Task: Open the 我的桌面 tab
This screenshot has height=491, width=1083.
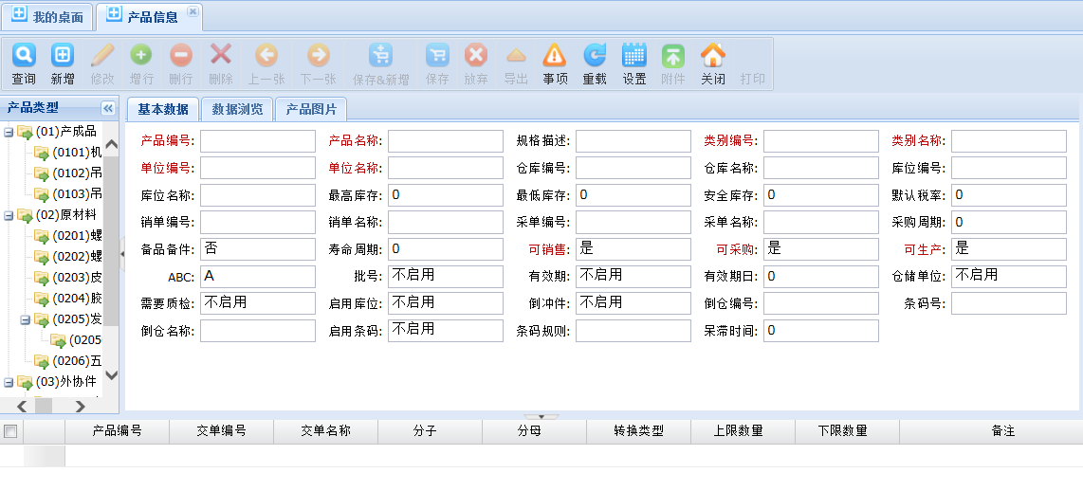Action: click(x=47, y=16)
